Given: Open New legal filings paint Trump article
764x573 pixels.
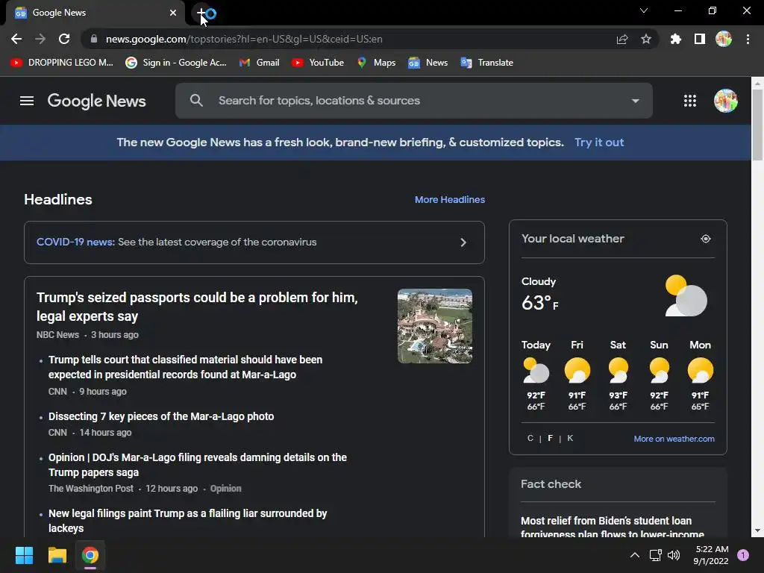Looking at the screenshot, I should coord(187,520).
